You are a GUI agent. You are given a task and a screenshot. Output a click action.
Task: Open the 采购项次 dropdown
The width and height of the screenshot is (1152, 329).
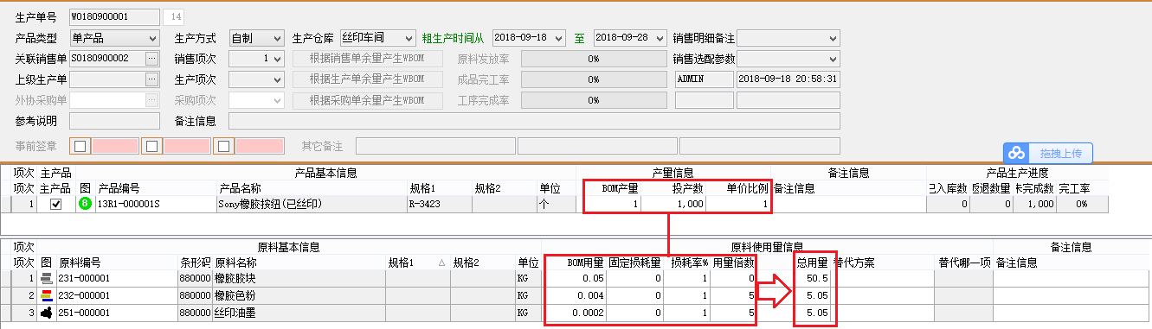tap(277, 100)
